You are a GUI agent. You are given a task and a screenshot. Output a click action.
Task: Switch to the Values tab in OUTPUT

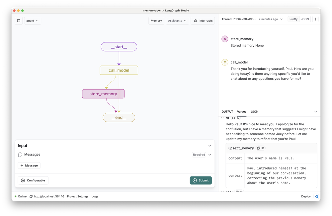click(x=242, y=112)
